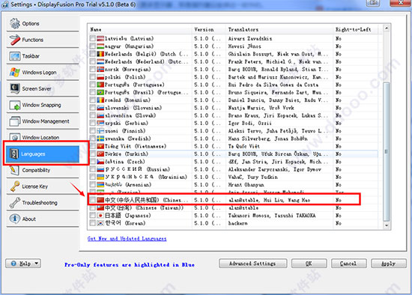Click the Windows Logon flag icon
The width and height of the screenshot is (412, 295).
click(15, 72)
